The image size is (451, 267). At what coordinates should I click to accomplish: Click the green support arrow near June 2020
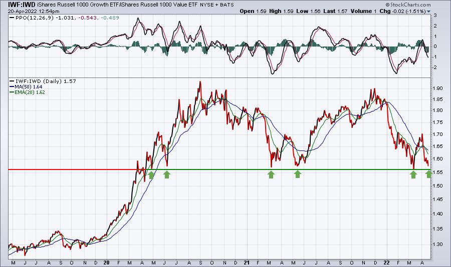click(167, 174)
